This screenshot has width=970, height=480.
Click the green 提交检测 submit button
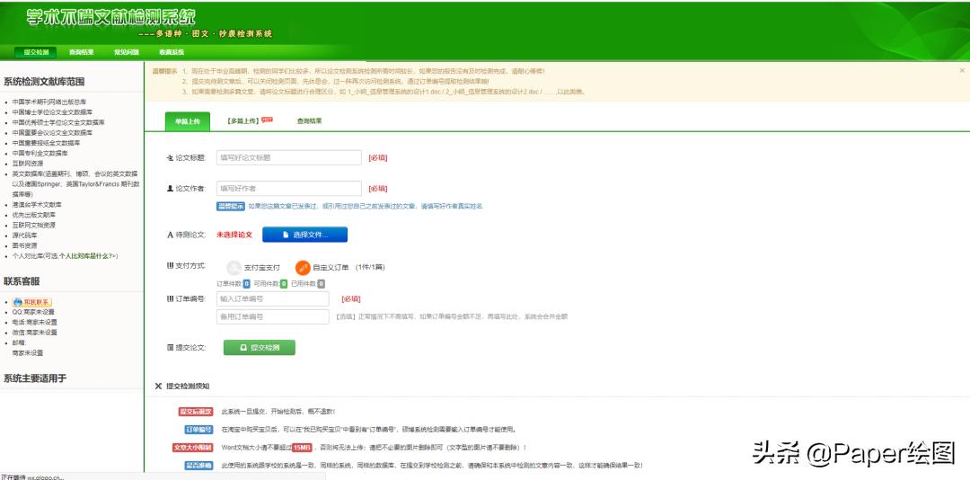(x=260, y=348)
